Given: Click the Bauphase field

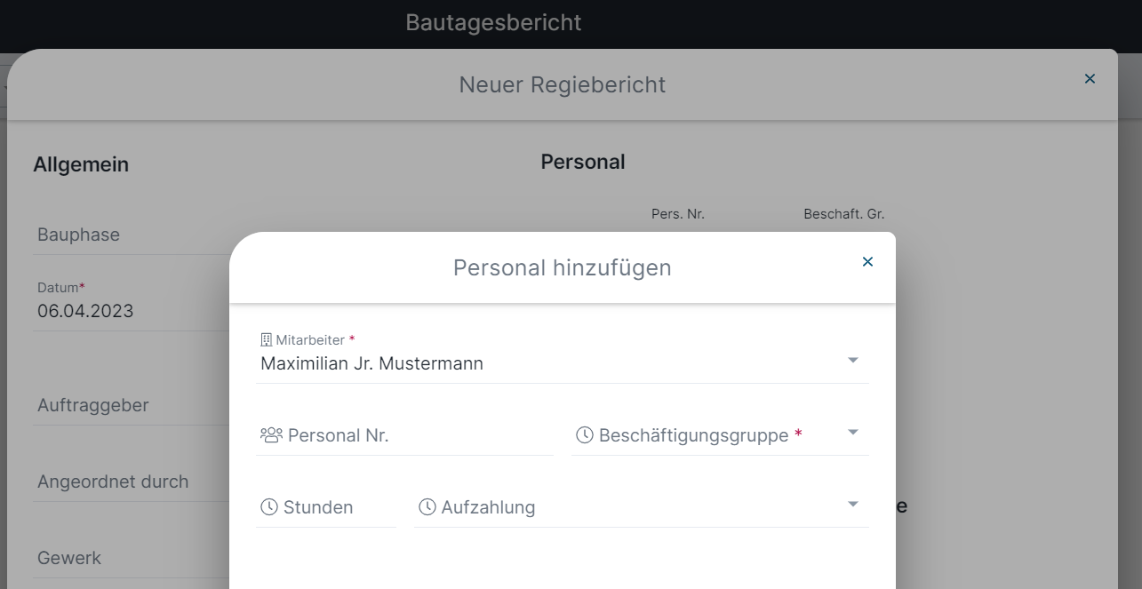Looking at the screenshot, I should point(132,235).
